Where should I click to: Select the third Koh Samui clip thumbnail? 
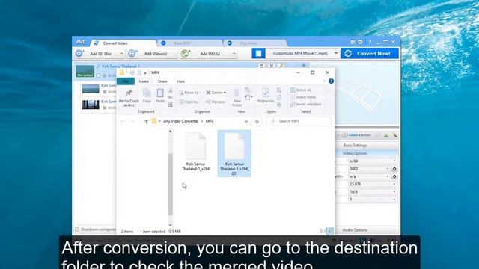[91, 105]
